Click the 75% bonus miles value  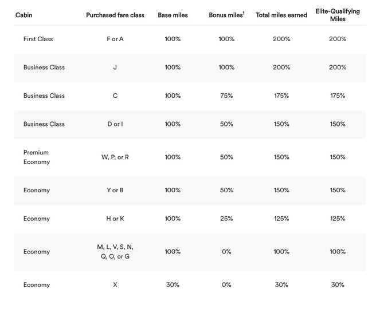pos(226,96)
